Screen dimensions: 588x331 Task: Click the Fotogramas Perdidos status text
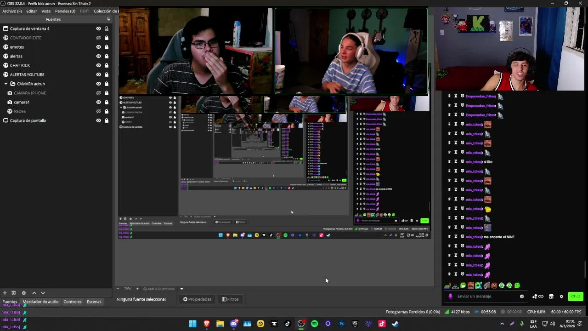413,312
